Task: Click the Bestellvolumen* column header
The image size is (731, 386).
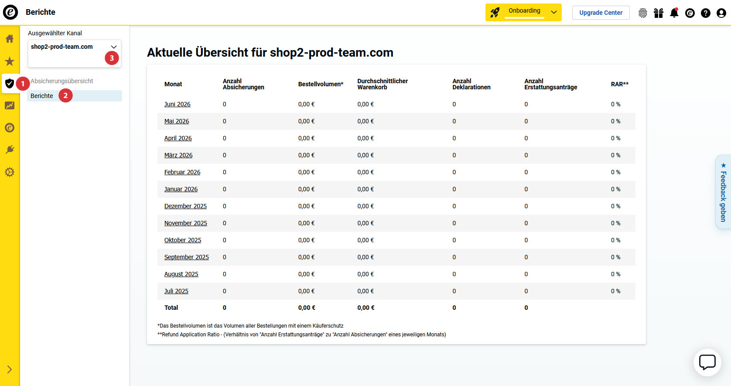Action: tap(321, 84)
